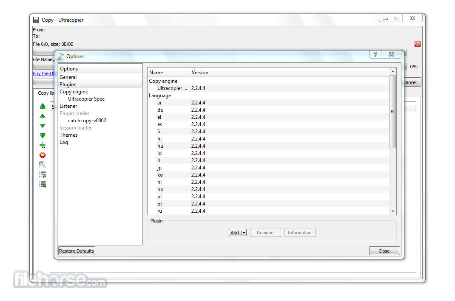Screen dimensions: 455x301
Task: Select the 'es' language plugin
Action: point(268,124)
